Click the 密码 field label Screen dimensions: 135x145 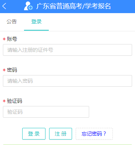[12, 70]
